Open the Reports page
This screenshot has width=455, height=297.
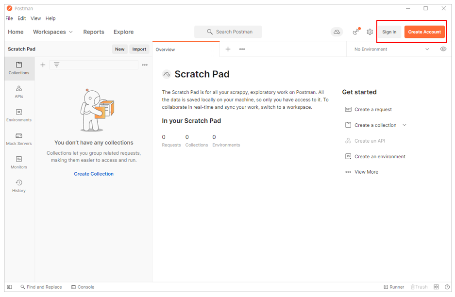(x=93, y=32)
